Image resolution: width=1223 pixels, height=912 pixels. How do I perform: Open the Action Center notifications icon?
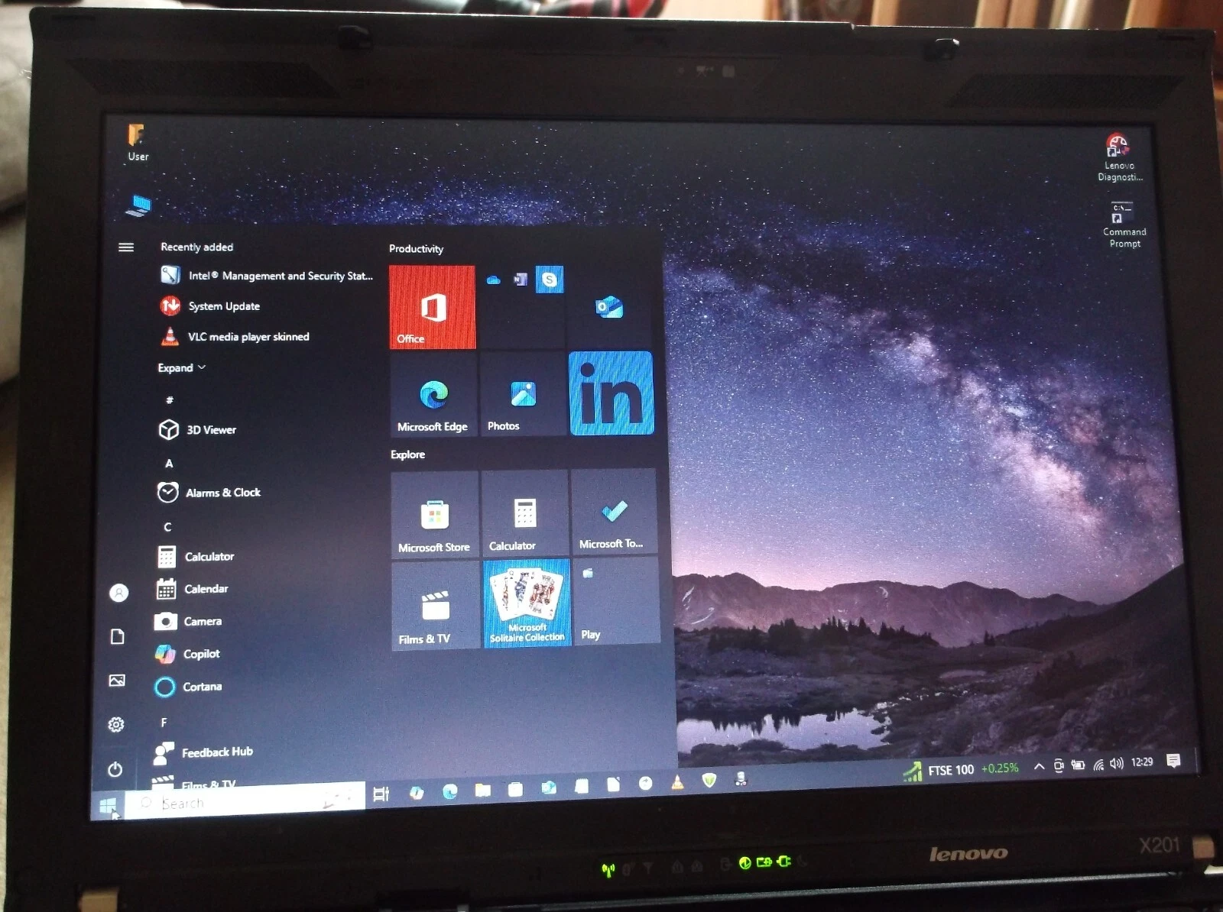(x=1173, y=761)
